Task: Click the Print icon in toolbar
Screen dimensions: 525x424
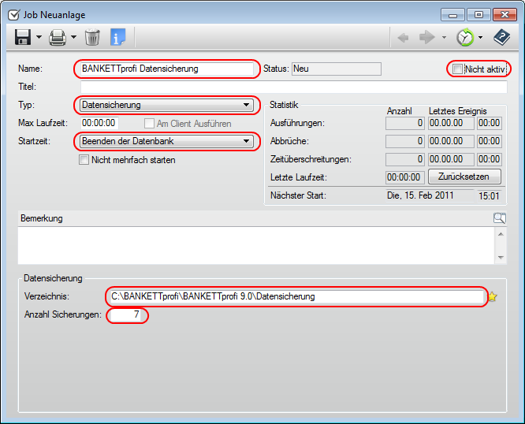Action: [x=58, y=37]
